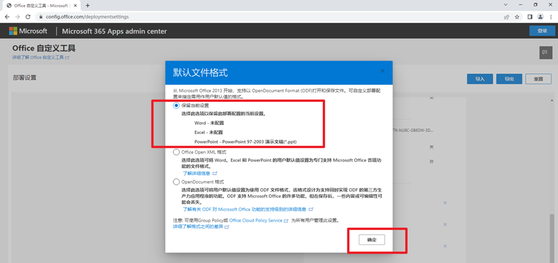Image resolution: width=558 pixels, height=263 pixels.
Task: Select the Office Open XML 格式 option
Action: point(177,153)
